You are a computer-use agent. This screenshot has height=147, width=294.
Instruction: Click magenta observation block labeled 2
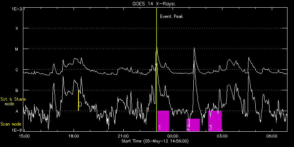coord(193,125)
